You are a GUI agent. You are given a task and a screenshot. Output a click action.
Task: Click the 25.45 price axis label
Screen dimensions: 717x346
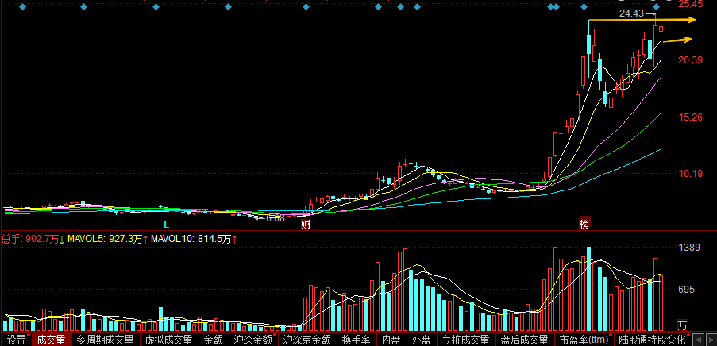691,5
